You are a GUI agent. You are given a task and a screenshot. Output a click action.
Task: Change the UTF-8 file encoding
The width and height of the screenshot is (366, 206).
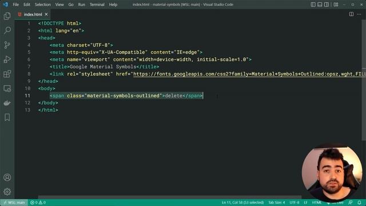pyautogui.click(x=295, y=203)
